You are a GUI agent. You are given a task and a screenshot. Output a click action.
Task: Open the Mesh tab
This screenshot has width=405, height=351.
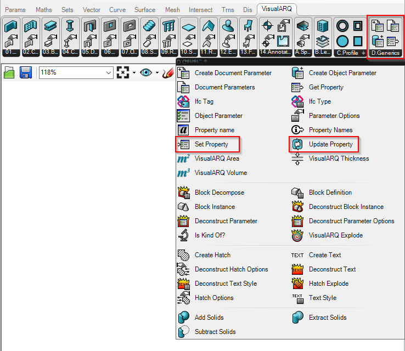[x=172, y=10]
